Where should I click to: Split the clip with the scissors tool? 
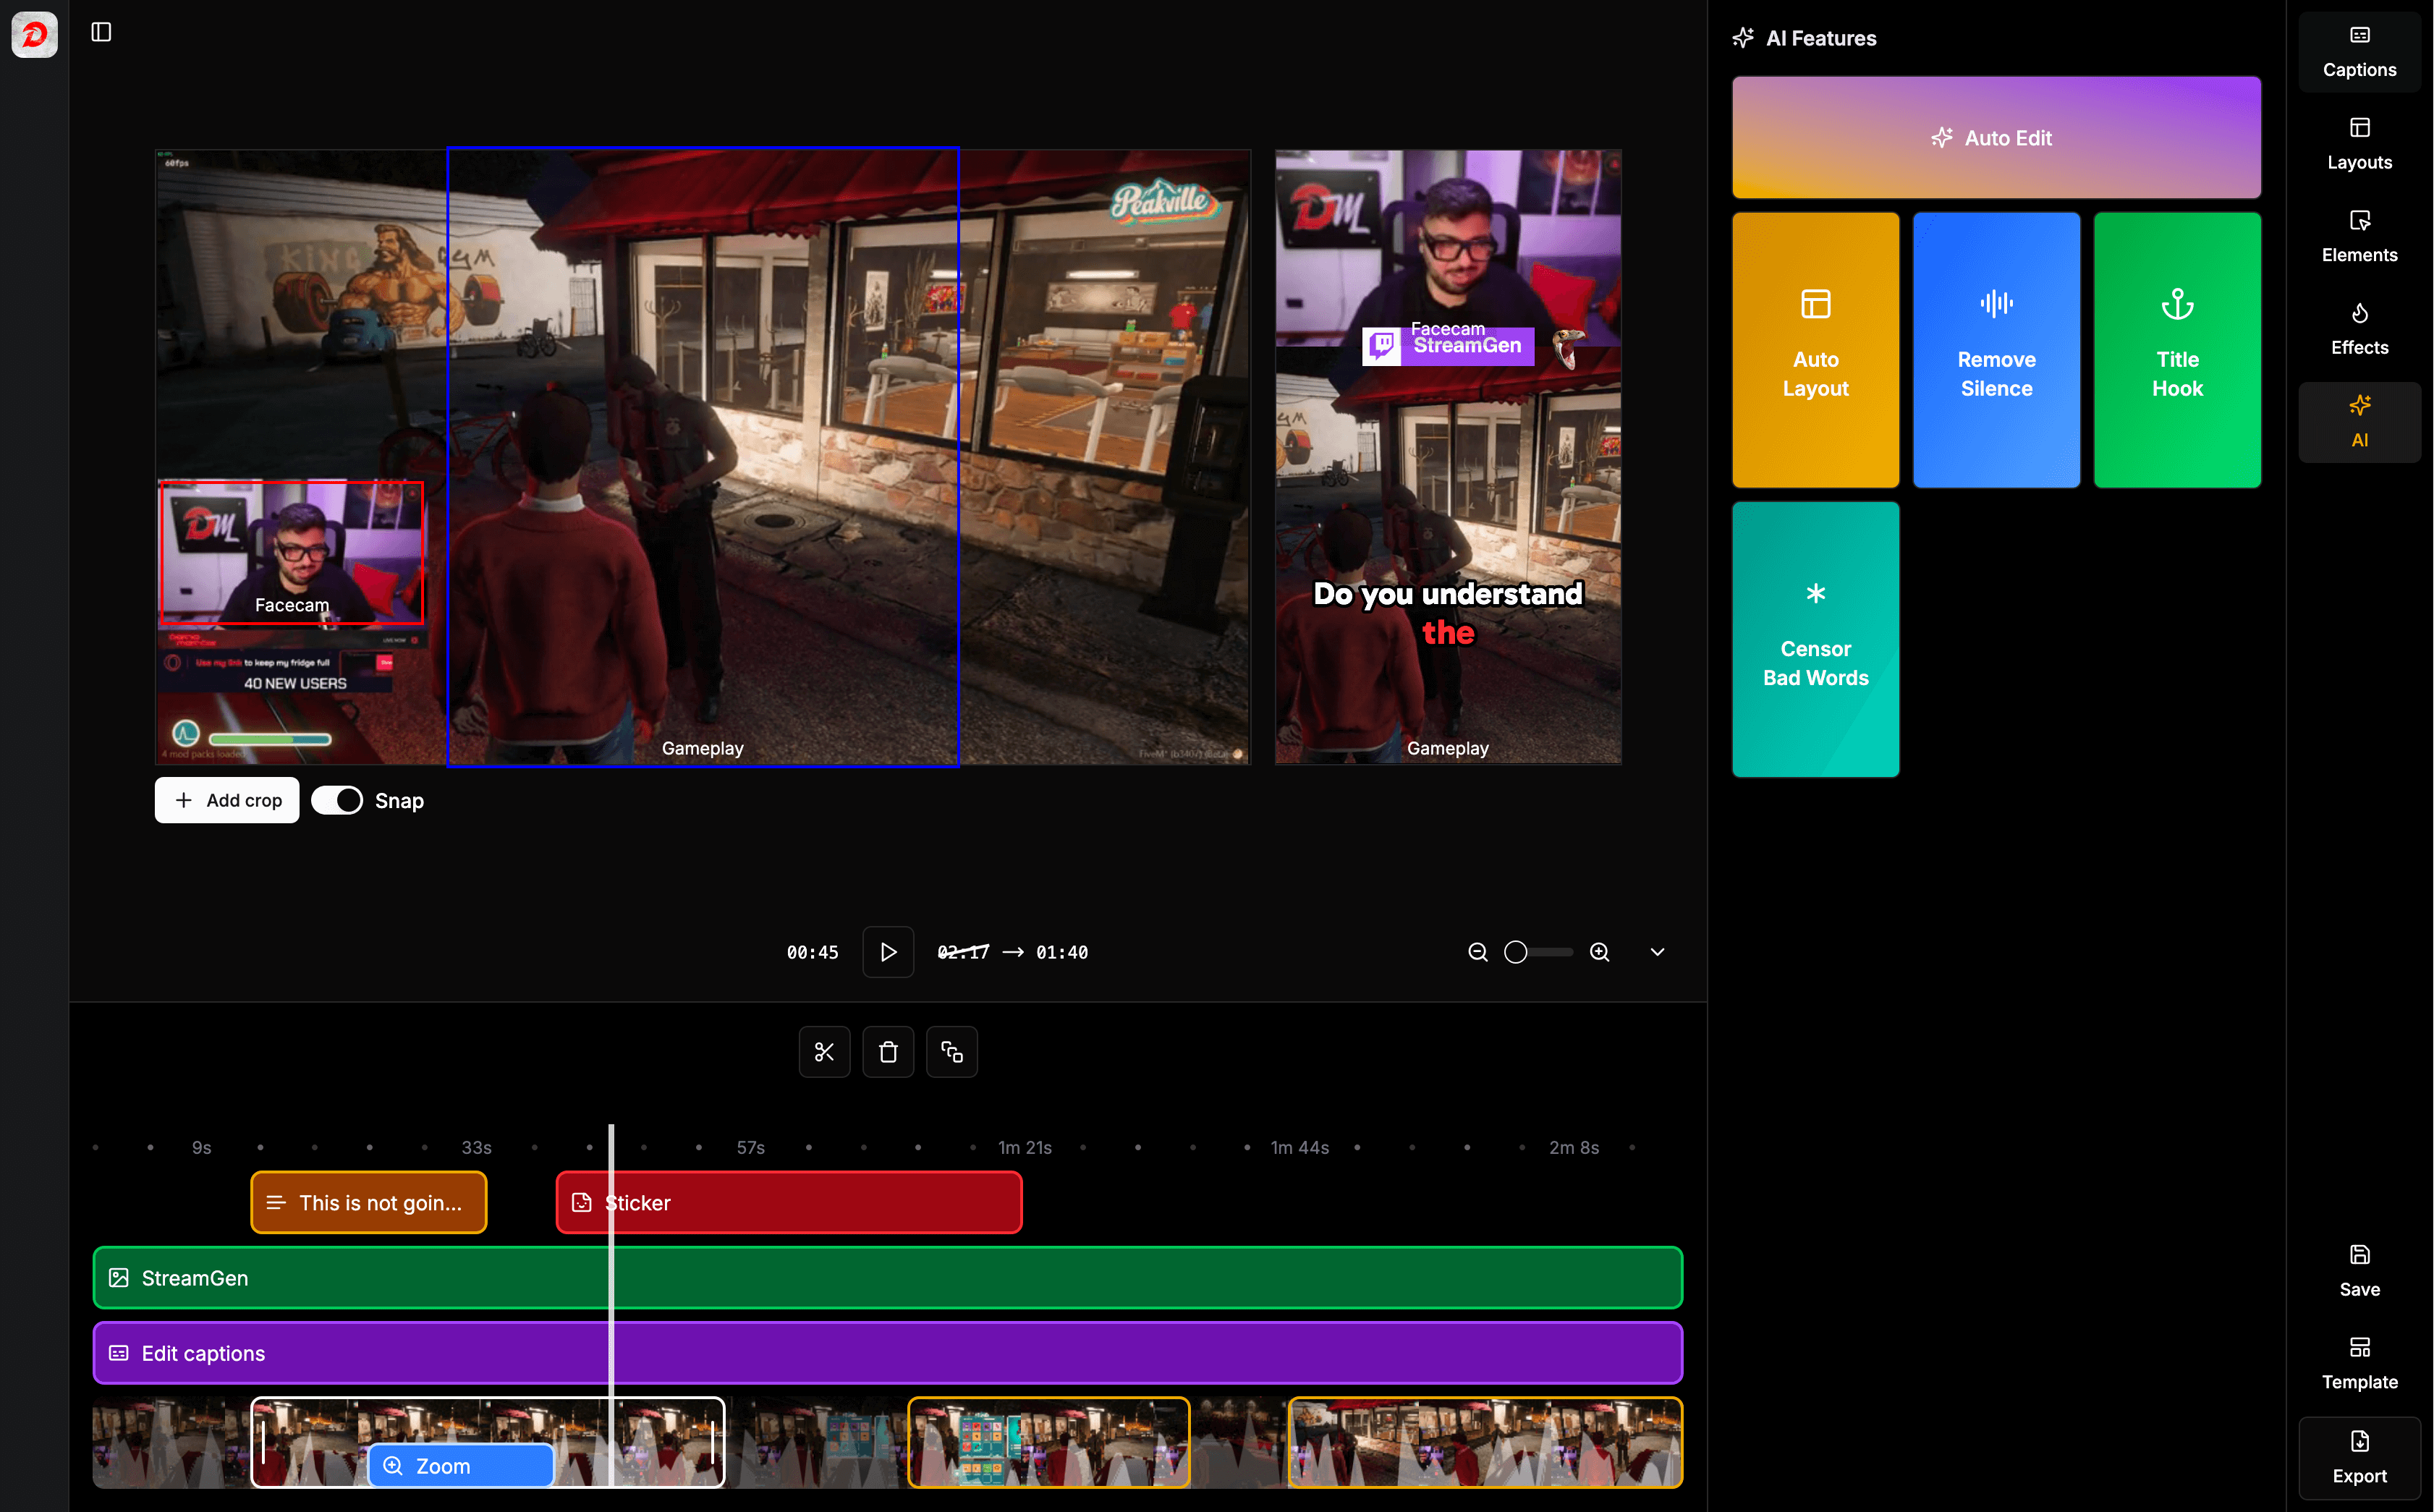824,1051
